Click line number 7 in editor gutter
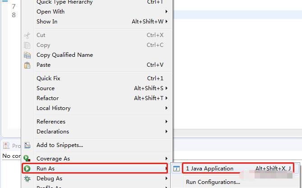The image size is (302, 188). point(14,7)
